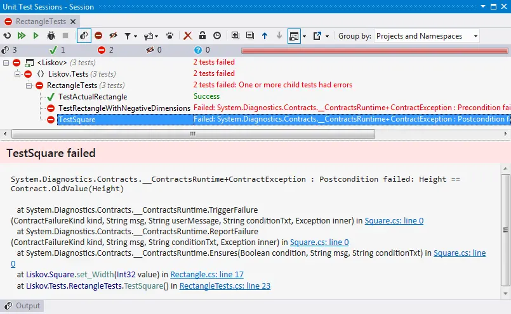
Task: Toggle Show failed tests only toolbar button
Action: tap(98, 35)
